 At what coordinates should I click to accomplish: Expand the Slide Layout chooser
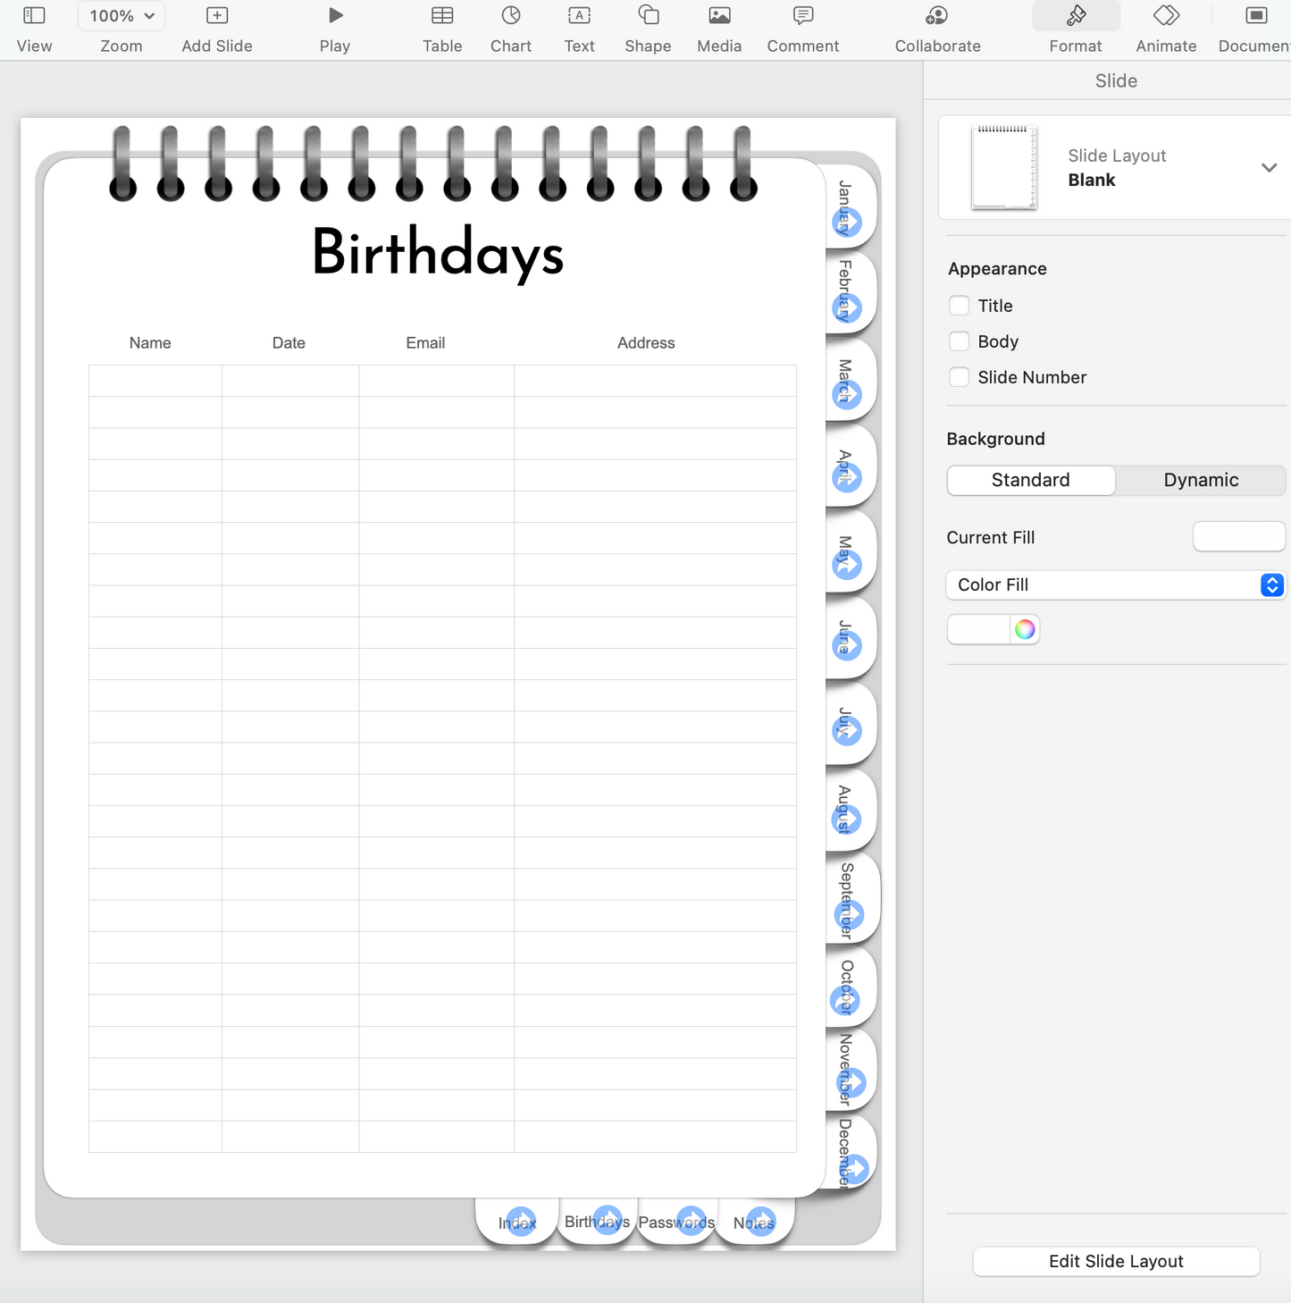(x=1268, y=168)
